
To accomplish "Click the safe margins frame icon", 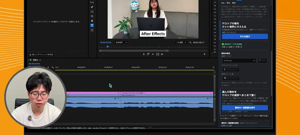I will pyautogui.click(x=158, y=54).
